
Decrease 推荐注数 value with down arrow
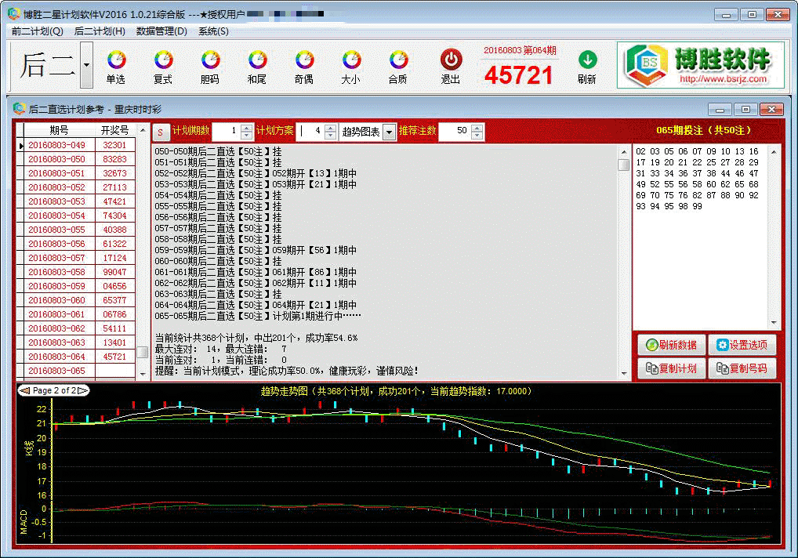click(x=477, y=136)
